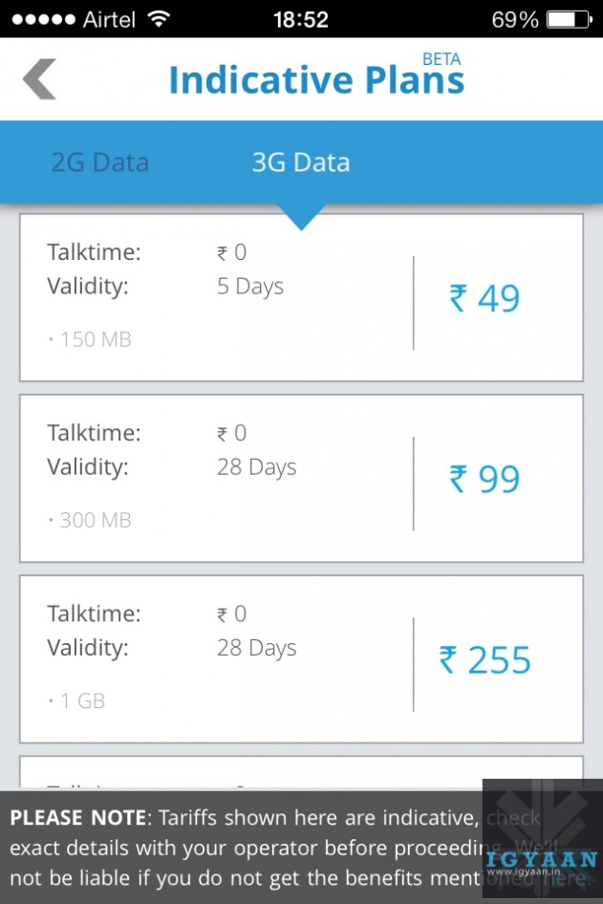Tap the battery icon in status bar
The height and width of the screenshot is (904, 603).
click(570, 19)
